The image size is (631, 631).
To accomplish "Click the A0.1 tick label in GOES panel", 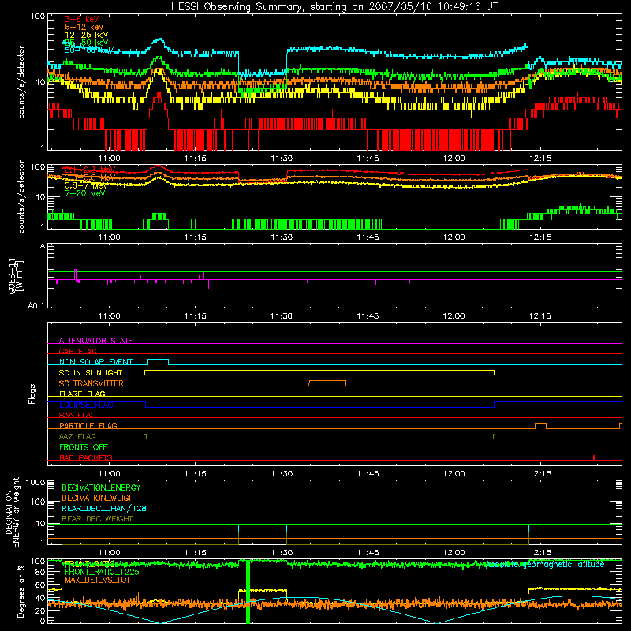I will (35, 306).
